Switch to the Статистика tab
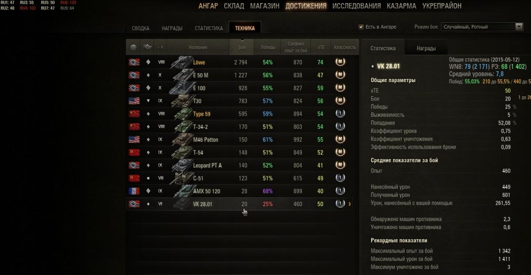 point(208,28)
